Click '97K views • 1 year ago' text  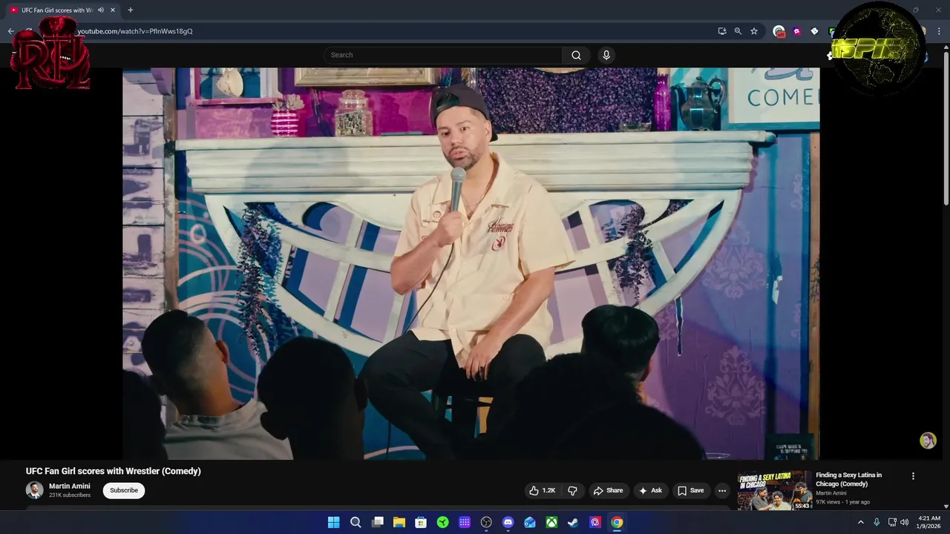pyautogui.click(x=842, y=502)
